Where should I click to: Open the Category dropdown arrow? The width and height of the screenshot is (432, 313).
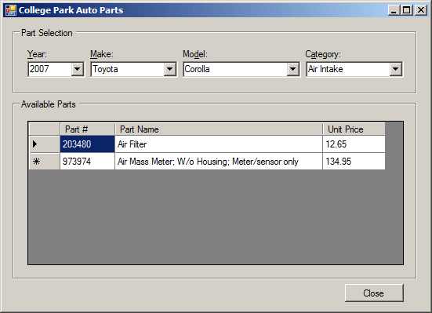[x=396, y=69]
